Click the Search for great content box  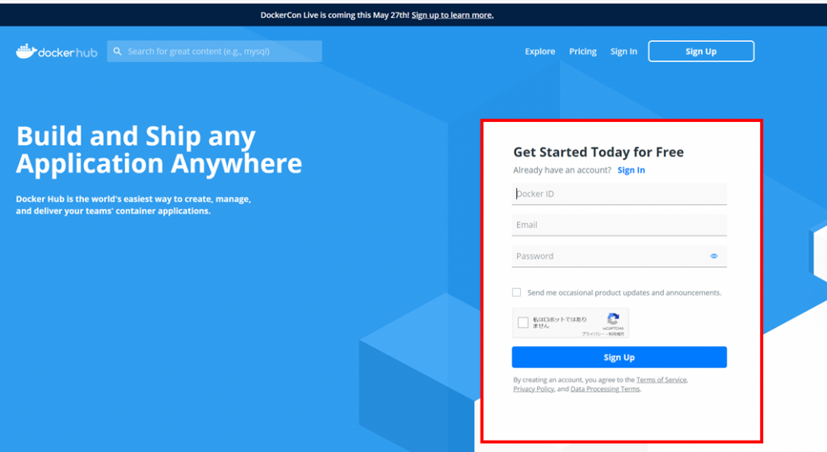click(x=215, y=51)
